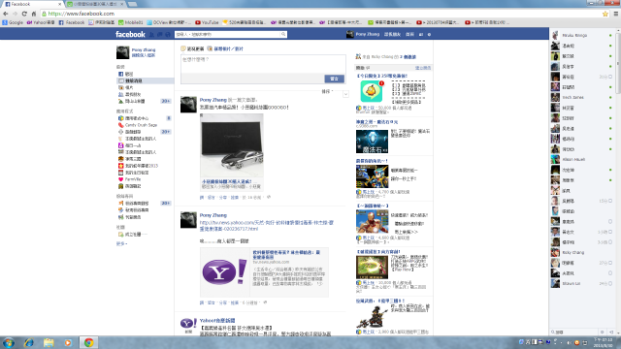Click the facebook logo in the blue header
This screenshot has height=349, width=621.
point(130,35)
